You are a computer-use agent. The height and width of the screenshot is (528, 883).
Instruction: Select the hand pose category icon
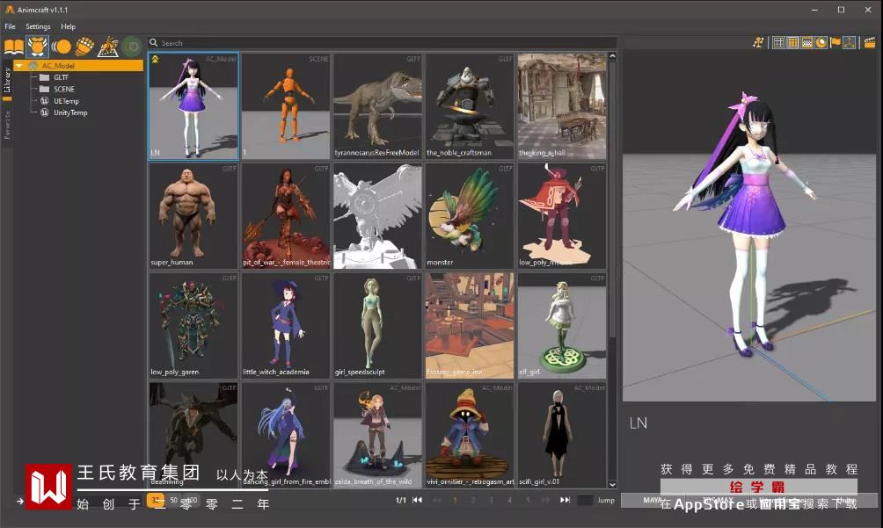[x=84, y=46]
